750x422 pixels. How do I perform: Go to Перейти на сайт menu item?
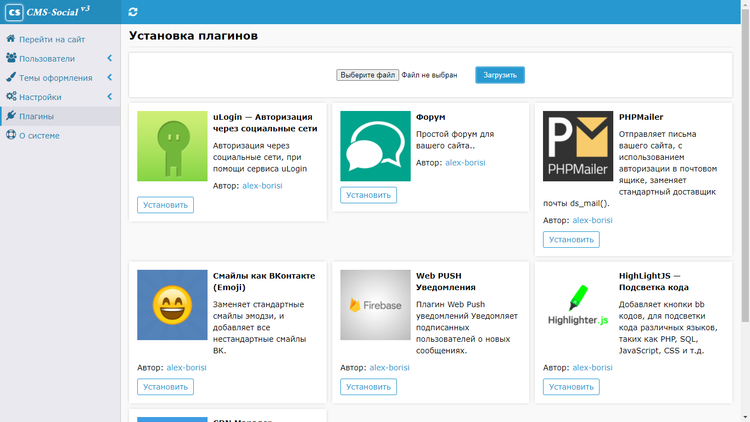[x=52, y=40]
